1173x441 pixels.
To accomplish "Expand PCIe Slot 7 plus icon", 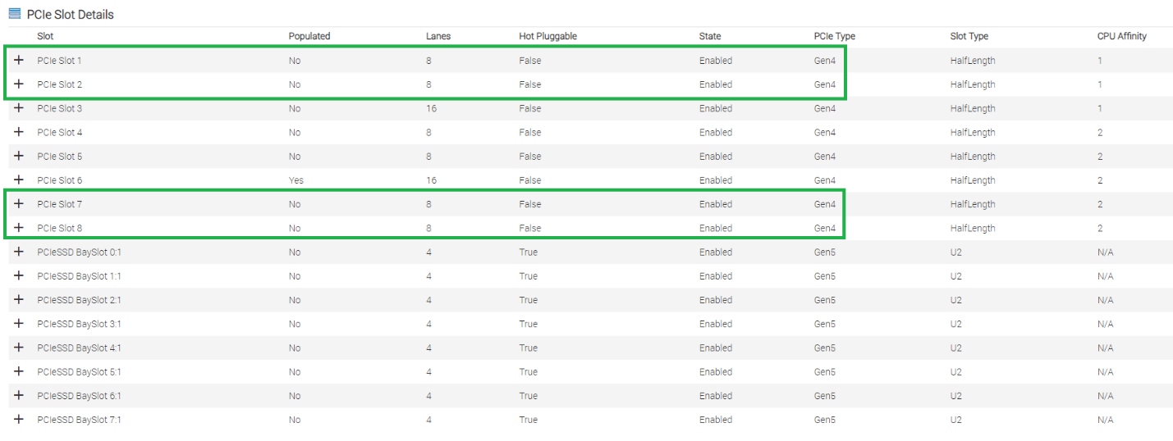I will (x=19, y=204).
